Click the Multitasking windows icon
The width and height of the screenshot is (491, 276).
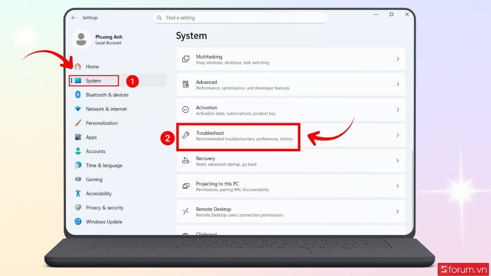[186, 59]
